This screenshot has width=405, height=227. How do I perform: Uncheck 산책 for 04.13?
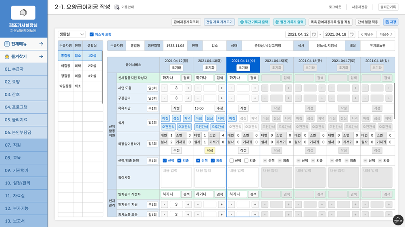coord(198,161)
